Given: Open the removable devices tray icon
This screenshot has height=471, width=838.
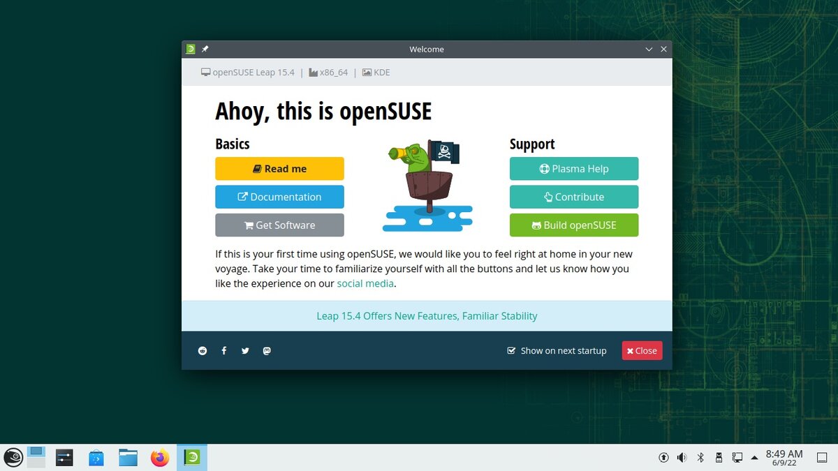Looking at the screenshot, I should (x=719, y=458).
